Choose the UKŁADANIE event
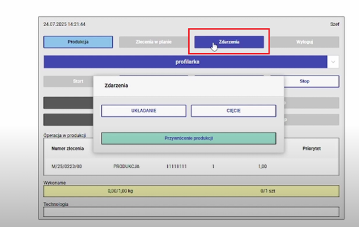Image resolution: width=359 pixels, height=227 pixels. tap(144, 111)
